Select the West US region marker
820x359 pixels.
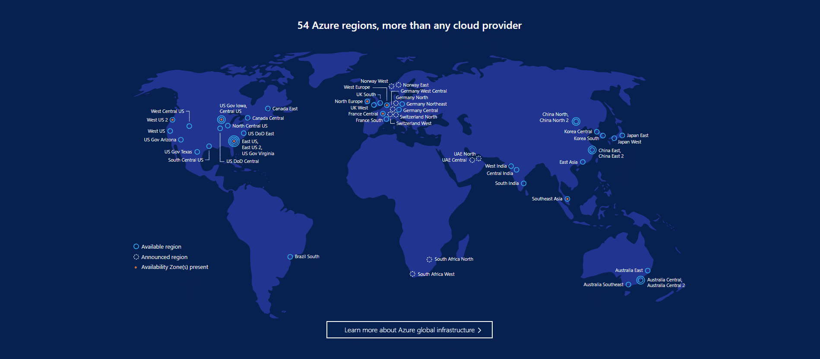pyautogui.click(x=170, y=131)
